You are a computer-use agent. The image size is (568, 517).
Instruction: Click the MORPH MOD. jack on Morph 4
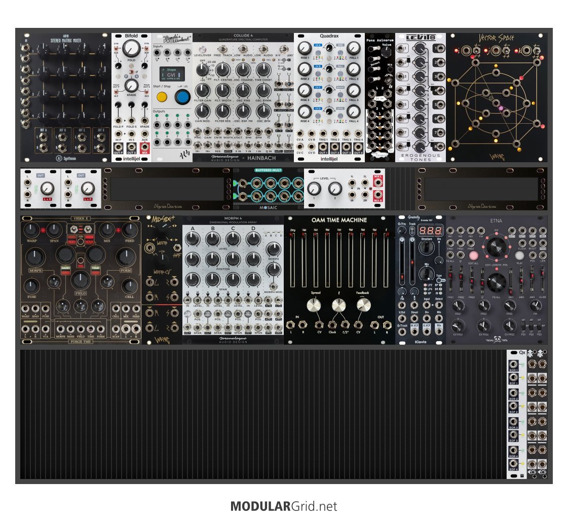point(274,285)
